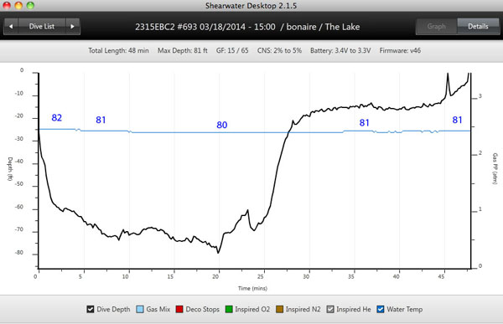Toggle the Inspired N2 series
The width and height of the screenshot is (503, 324).
pyautogui.click(x=279, y=309)
